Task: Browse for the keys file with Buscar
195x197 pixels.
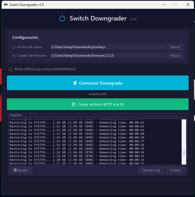Action: (175, 47)
